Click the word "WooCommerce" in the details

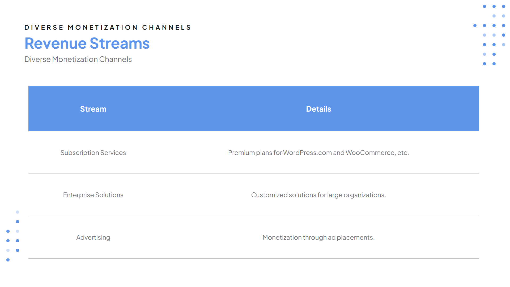click(370, 153)
